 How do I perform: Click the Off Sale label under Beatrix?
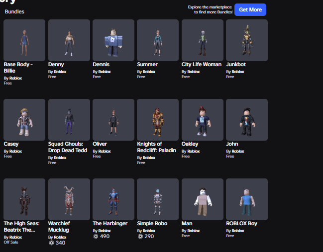(x=11, y=243)
